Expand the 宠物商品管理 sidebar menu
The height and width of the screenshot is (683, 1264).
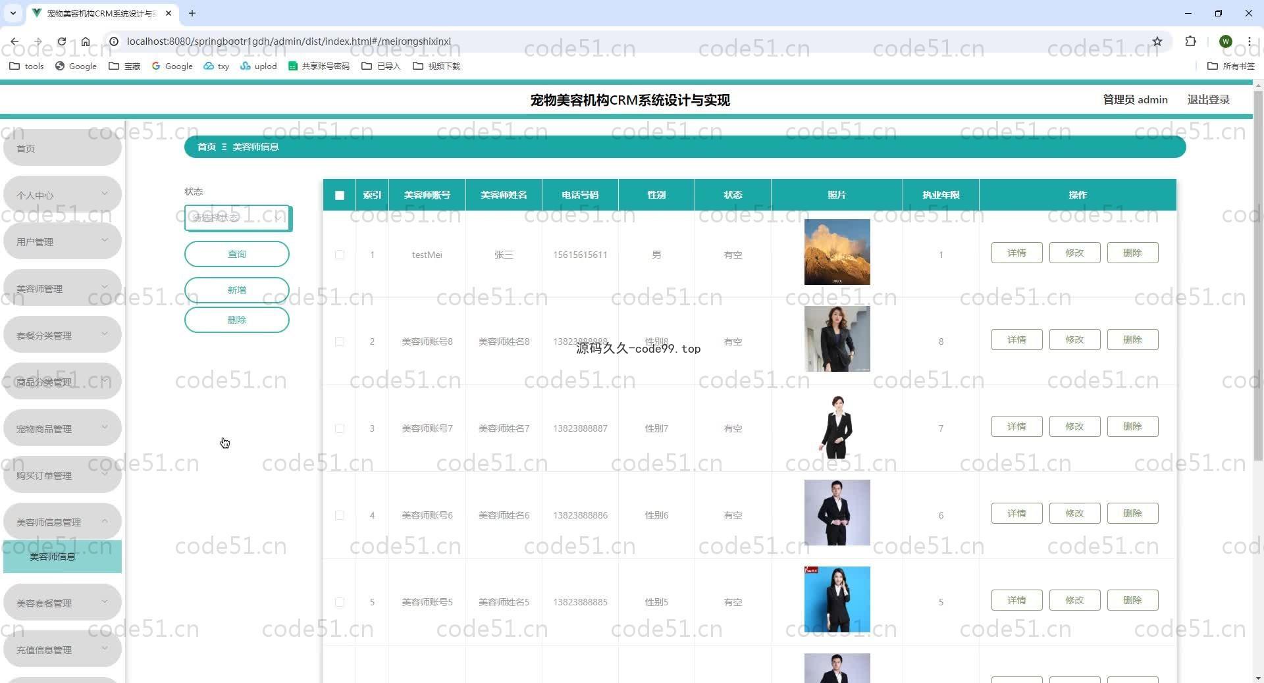click(63, 428)
